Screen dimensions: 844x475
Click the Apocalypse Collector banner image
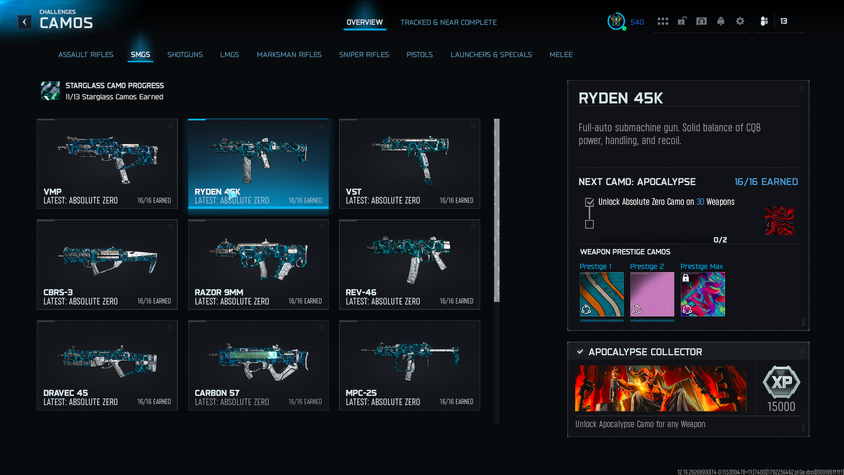pyautogui.click(x=661, y=388)
